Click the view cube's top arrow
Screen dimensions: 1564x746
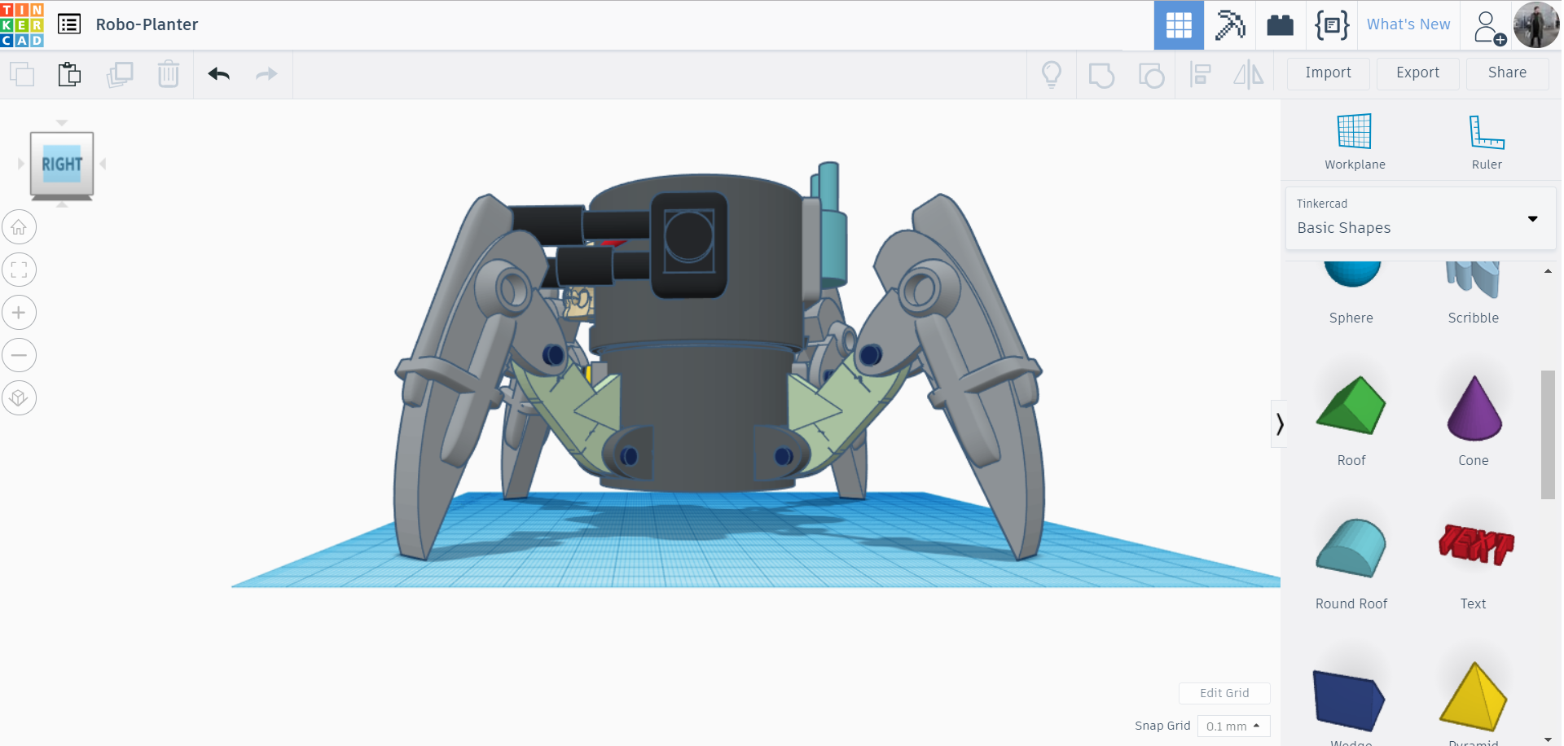point(62,123)
